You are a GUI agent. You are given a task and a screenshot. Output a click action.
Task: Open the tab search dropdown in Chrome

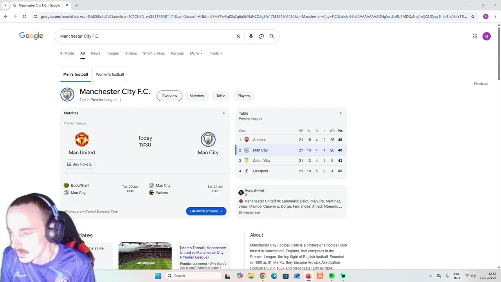(x=5, y=5)
